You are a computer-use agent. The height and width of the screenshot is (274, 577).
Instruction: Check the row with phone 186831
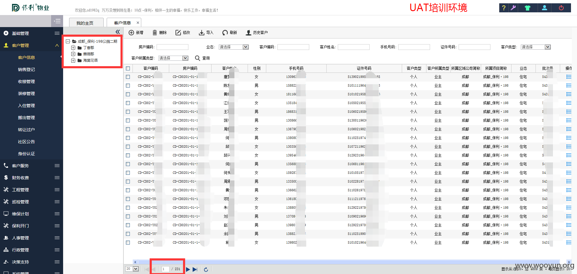pyautogui.click(x=128, y=112)
